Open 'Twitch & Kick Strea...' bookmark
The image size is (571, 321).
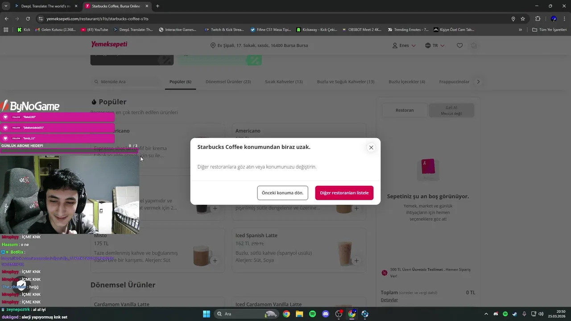coord(224,30)
